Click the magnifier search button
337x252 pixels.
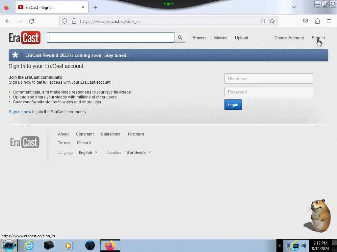pyautogui.click(x=180, y=38)
